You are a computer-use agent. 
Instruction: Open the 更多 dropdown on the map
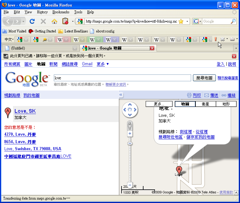click(x=159, y=104)
